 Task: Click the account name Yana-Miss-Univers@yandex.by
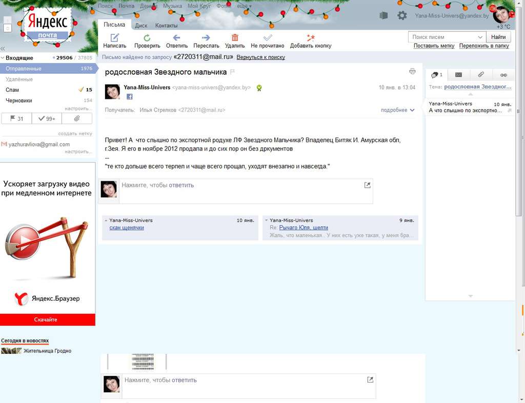[452, 15]
